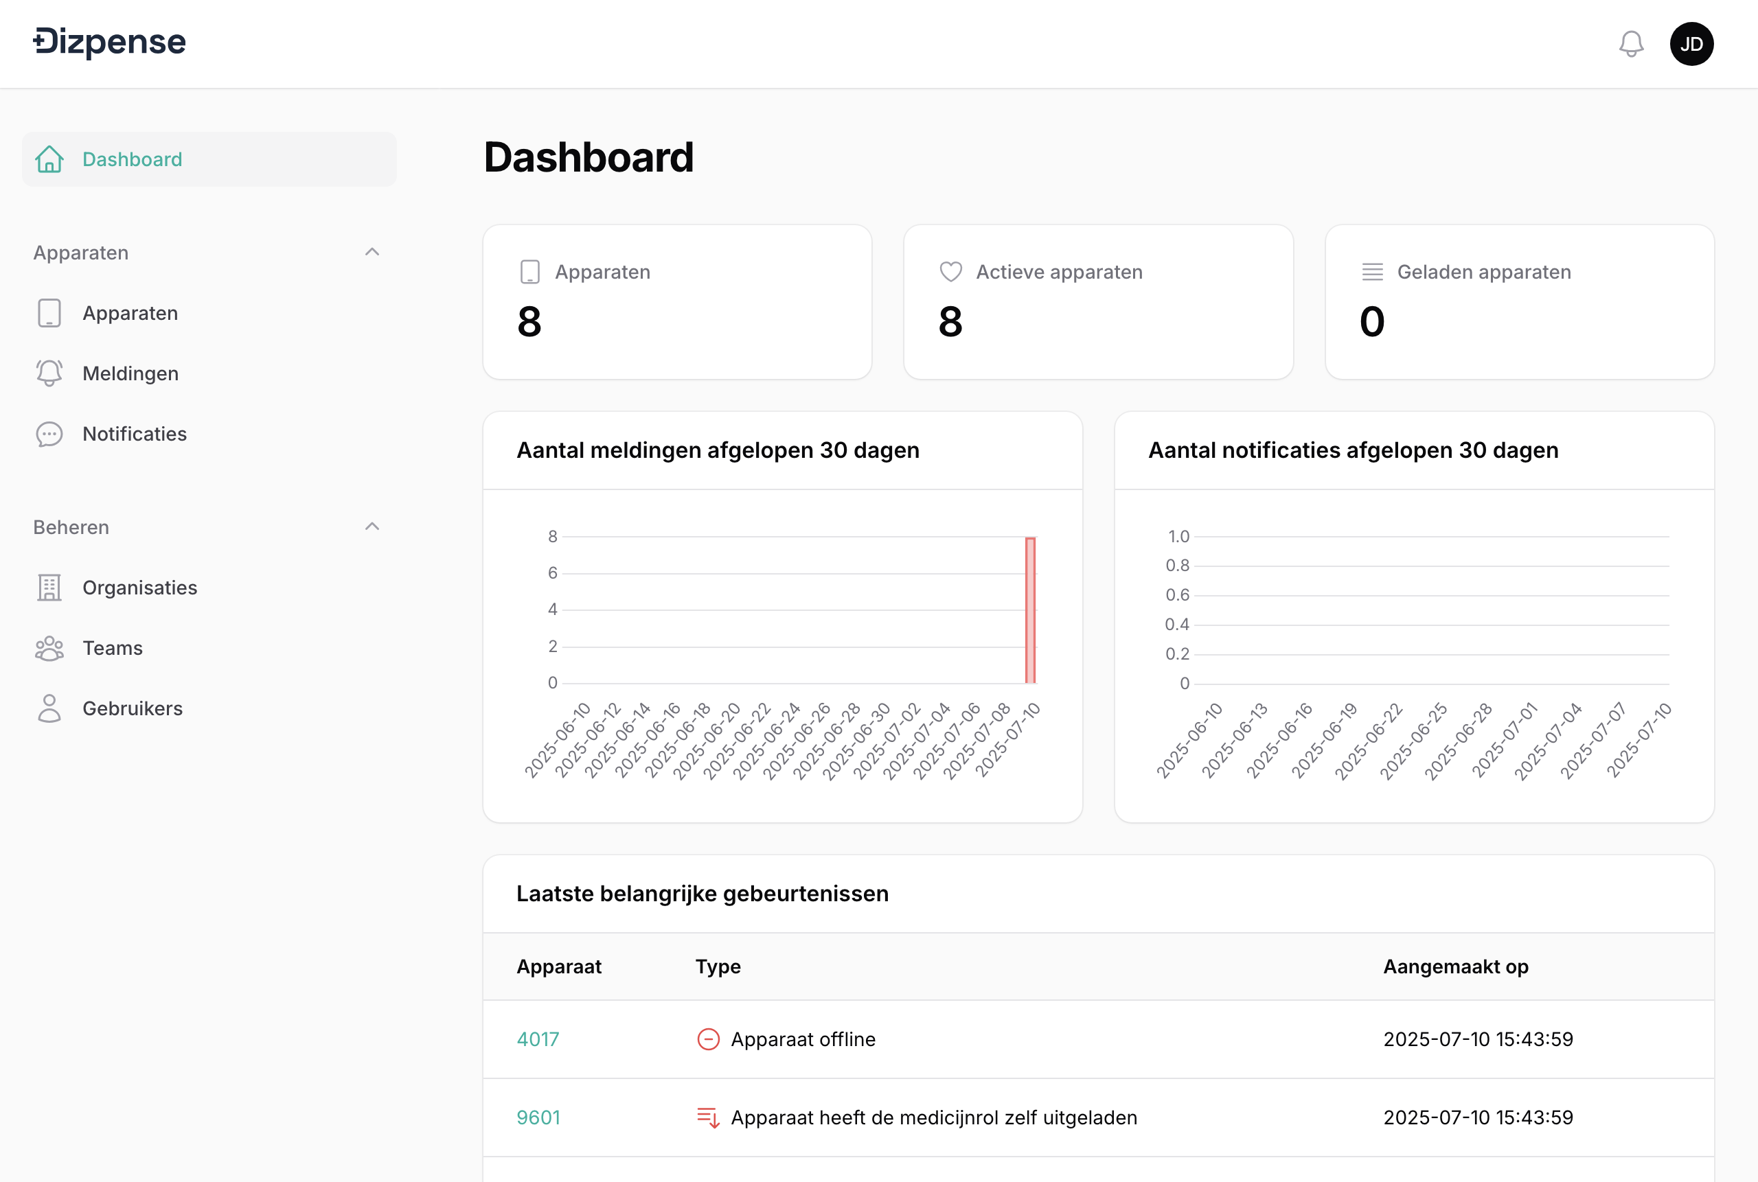Click the red bar in meldingen chart
The height and width of the screenshot is (1182, 1758).
point(1030,611)
